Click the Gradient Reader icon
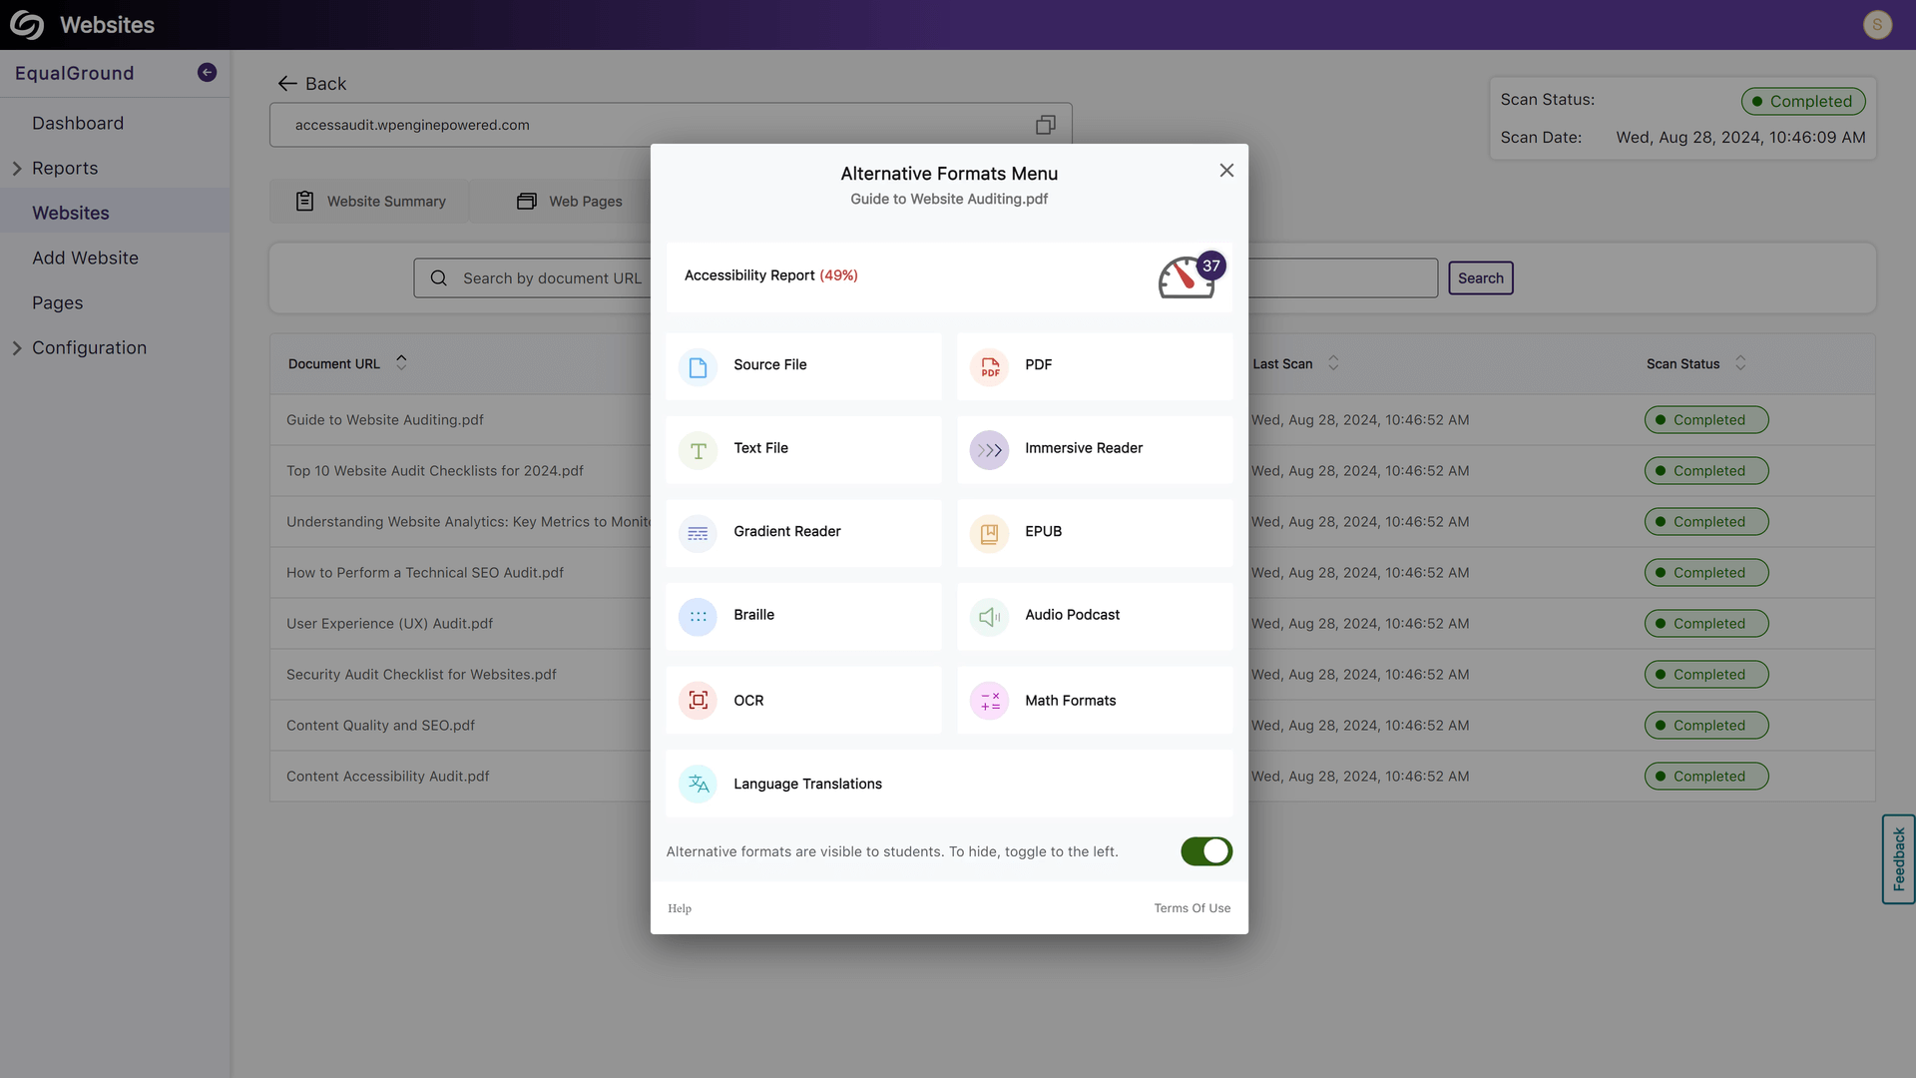 (699, 532)
